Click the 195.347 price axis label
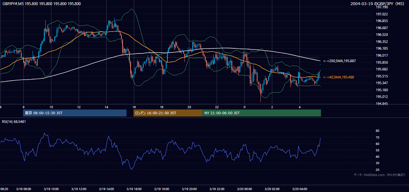 coord(382,83)
